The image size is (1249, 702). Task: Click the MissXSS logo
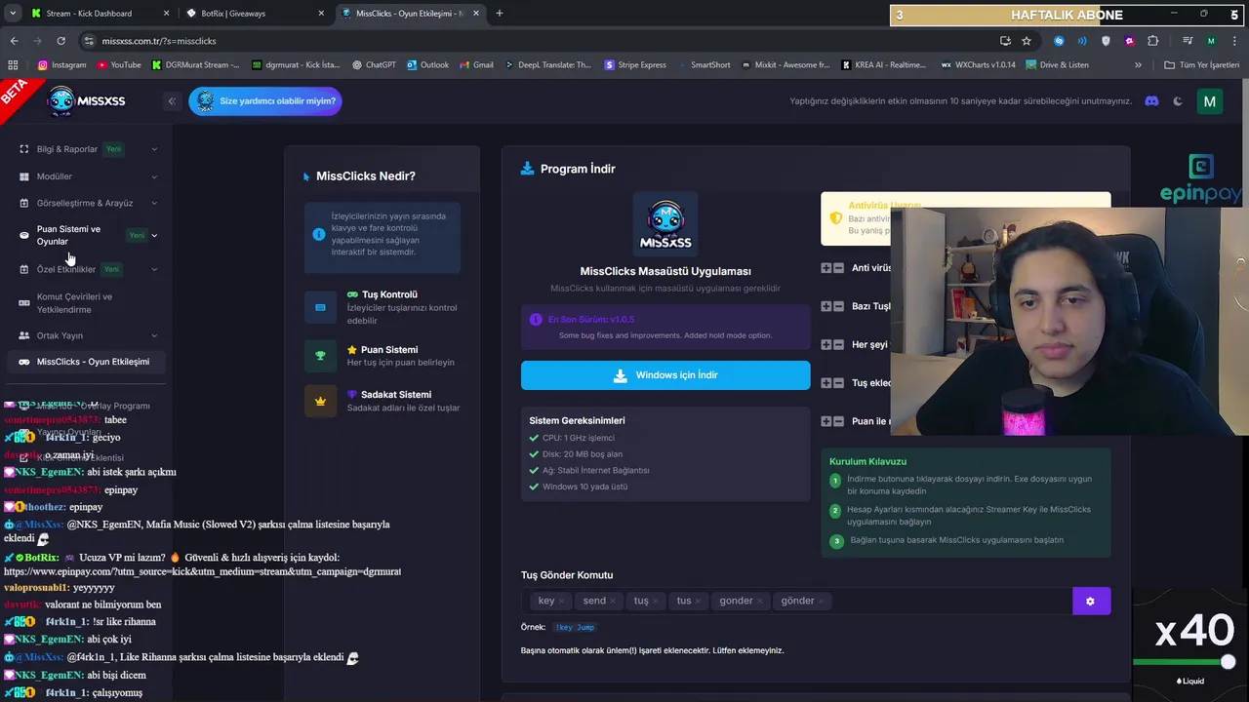pyautogui.click(x=87, y=100)
